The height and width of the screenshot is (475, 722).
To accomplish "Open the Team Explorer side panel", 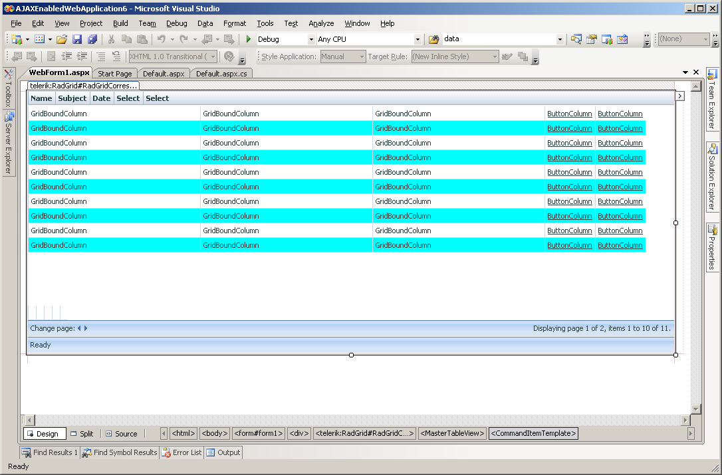I will click(x=712, y=100).
